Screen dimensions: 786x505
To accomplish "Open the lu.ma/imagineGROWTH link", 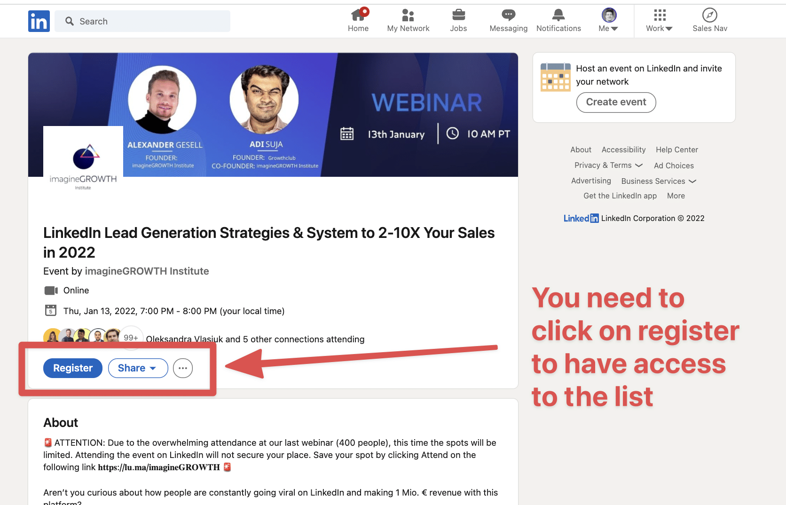I will click(x=159, y=467).
